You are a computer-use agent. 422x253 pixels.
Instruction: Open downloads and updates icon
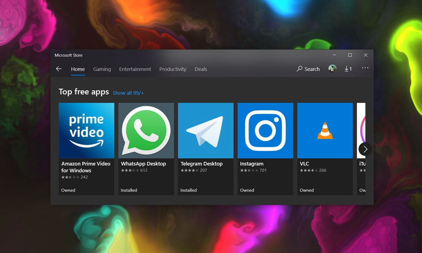tap(348, 69)
